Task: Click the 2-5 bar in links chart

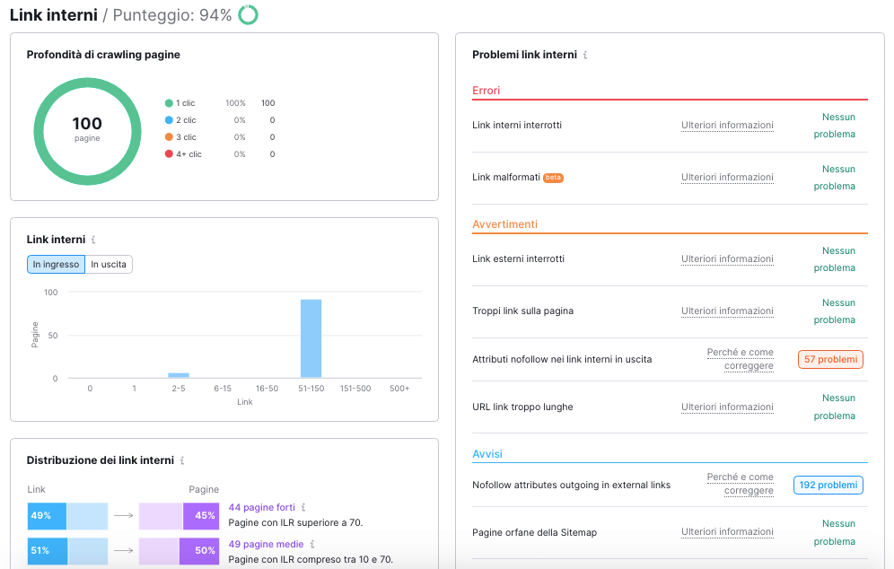Action: click(x=179, y=375)
